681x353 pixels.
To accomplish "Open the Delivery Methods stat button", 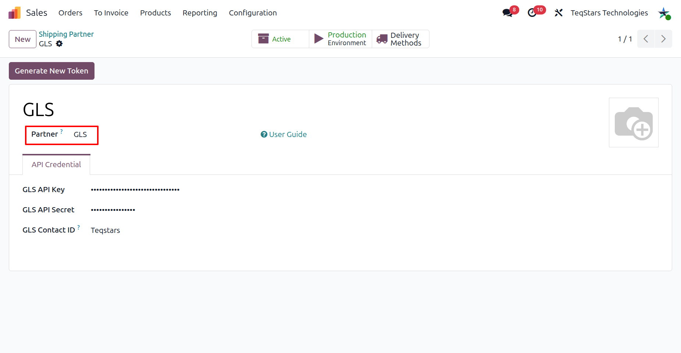I will coord(400,39).
